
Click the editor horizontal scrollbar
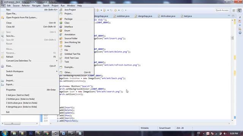[140, 124]
